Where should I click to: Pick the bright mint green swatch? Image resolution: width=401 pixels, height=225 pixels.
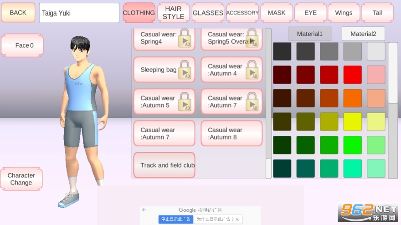pyautogui.click(x=353, y=169)
